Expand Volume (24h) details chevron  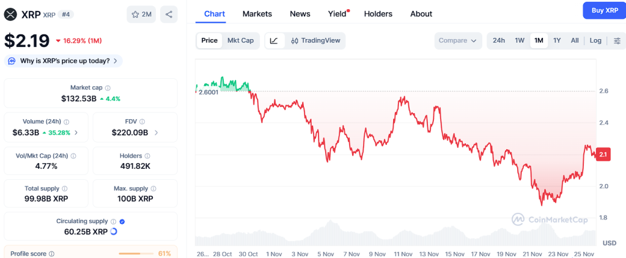(76, 133)
